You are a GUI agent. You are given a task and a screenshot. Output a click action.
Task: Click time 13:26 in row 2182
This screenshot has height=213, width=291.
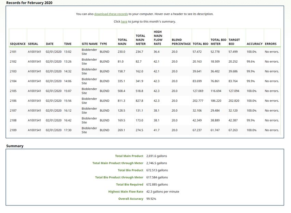(68, 62)
